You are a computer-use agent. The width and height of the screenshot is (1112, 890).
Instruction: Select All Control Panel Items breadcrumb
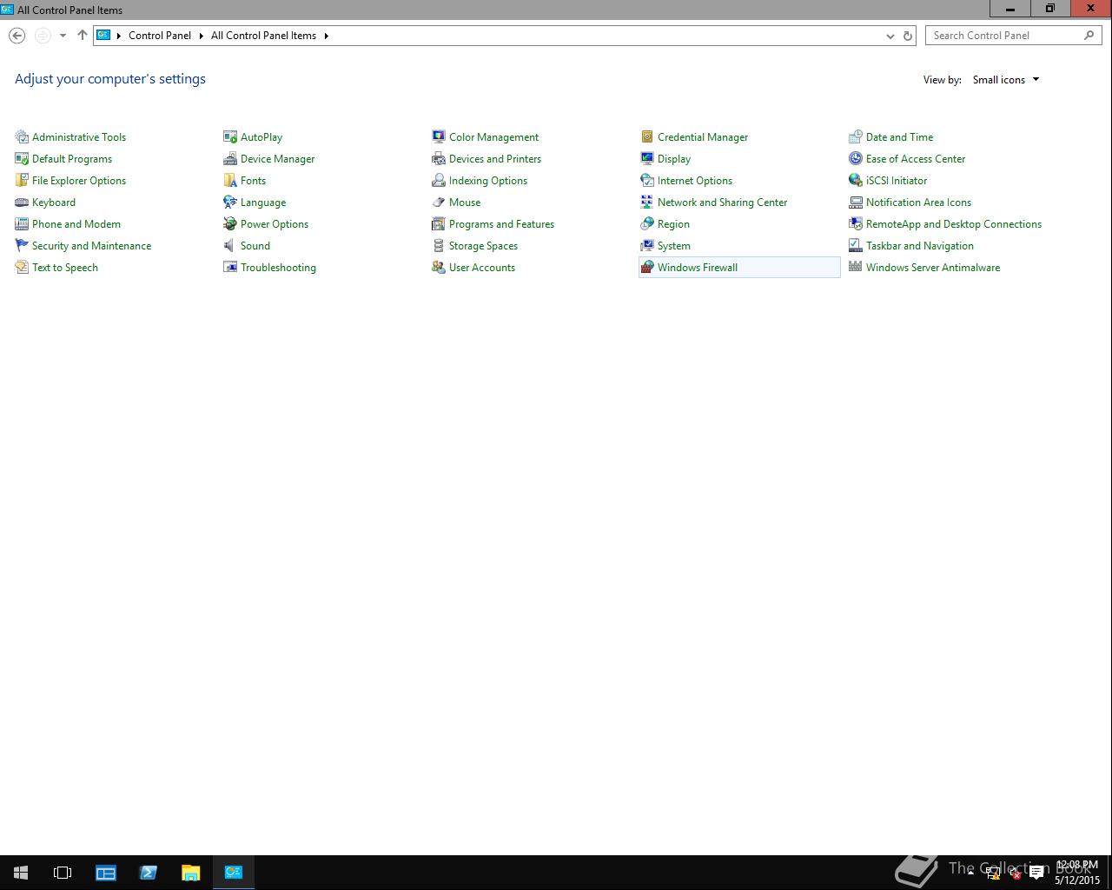[x=263, y=36]
